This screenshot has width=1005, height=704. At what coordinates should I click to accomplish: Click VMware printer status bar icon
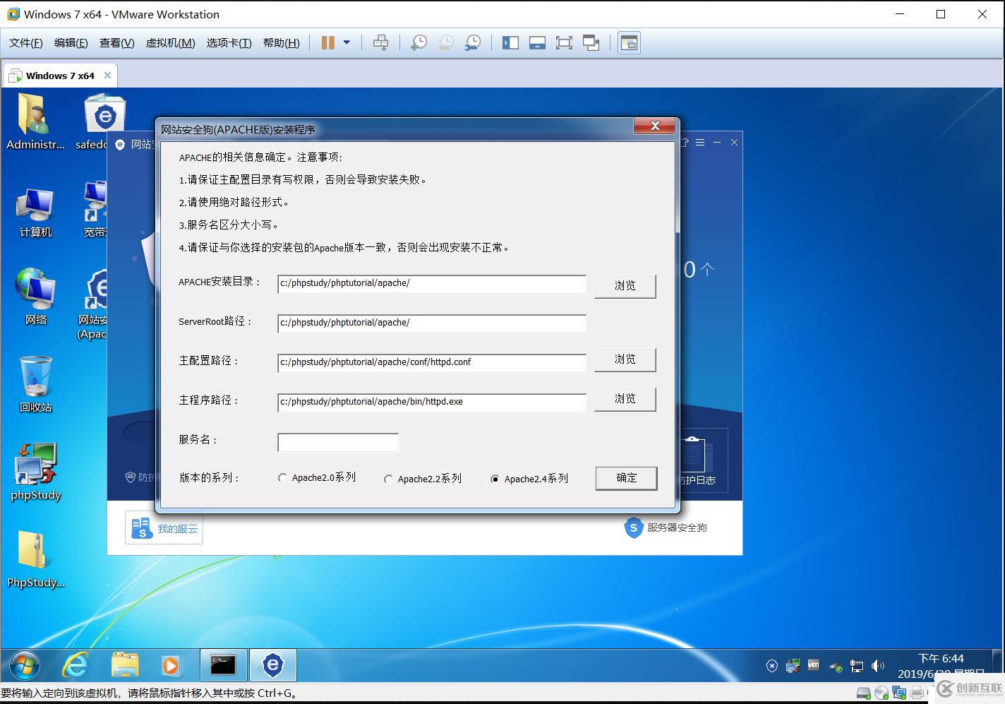pyautogui.click(x=917, y=693)
